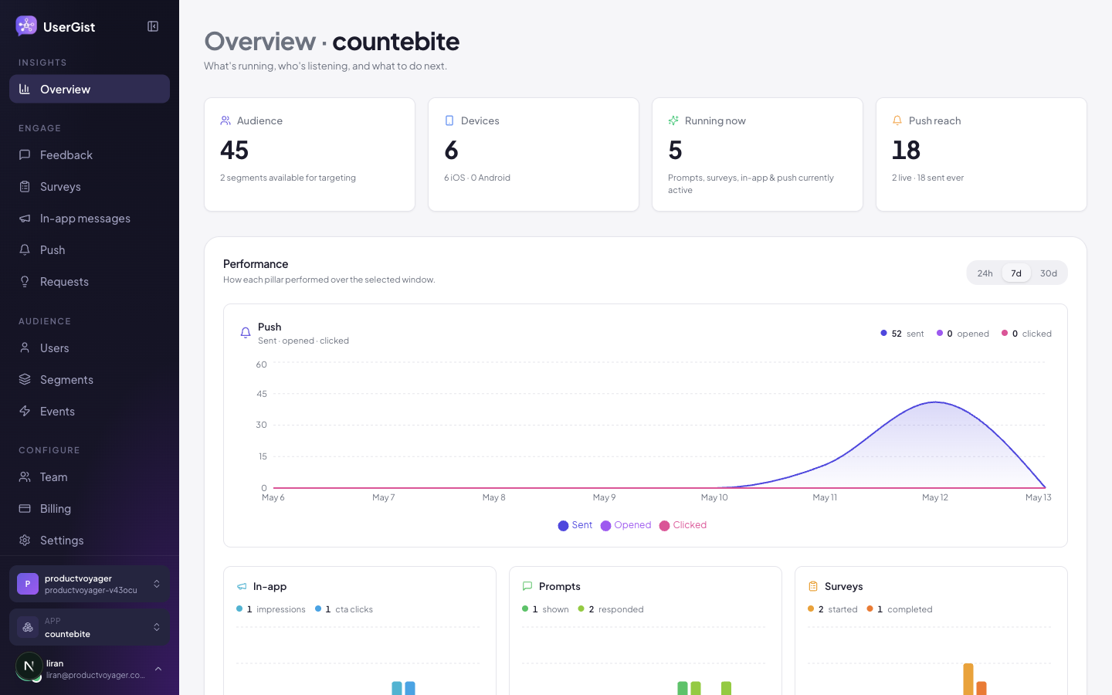The image size is (1112, 695).
Task: Collapse the sidebar with the panel icon
Action: 153,26
